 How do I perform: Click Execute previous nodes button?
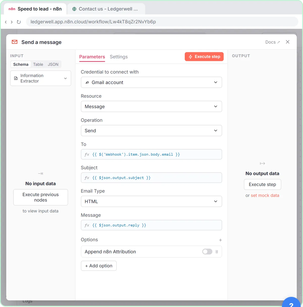[41, 197]
